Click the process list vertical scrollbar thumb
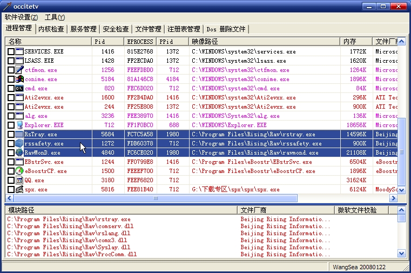This screenshot has width=411, height=273. (401, 152)
